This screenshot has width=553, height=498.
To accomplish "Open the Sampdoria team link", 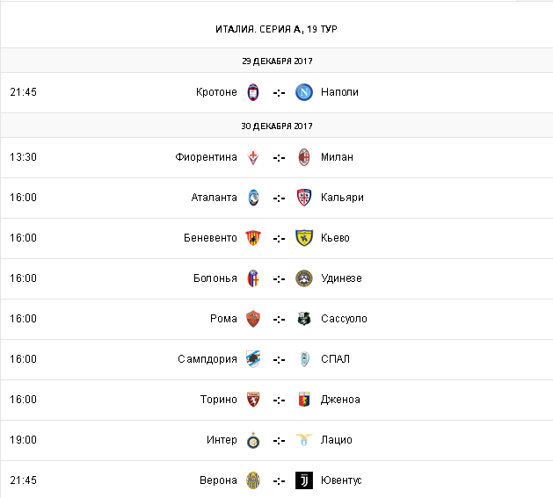I will 207,359.
